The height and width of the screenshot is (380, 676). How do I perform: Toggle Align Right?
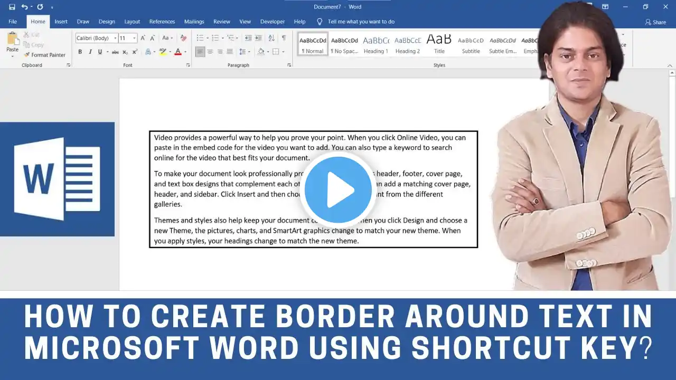(220, 52)
